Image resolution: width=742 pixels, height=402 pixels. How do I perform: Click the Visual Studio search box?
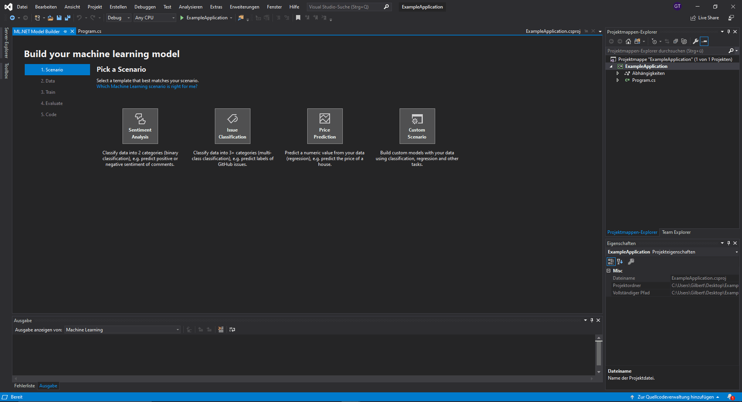(x=345, y=7)
